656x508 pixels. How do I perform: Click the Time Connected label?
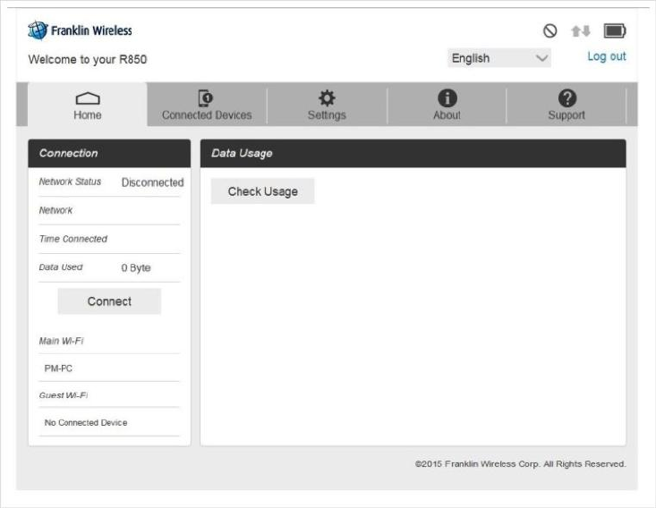pos(73,239)
